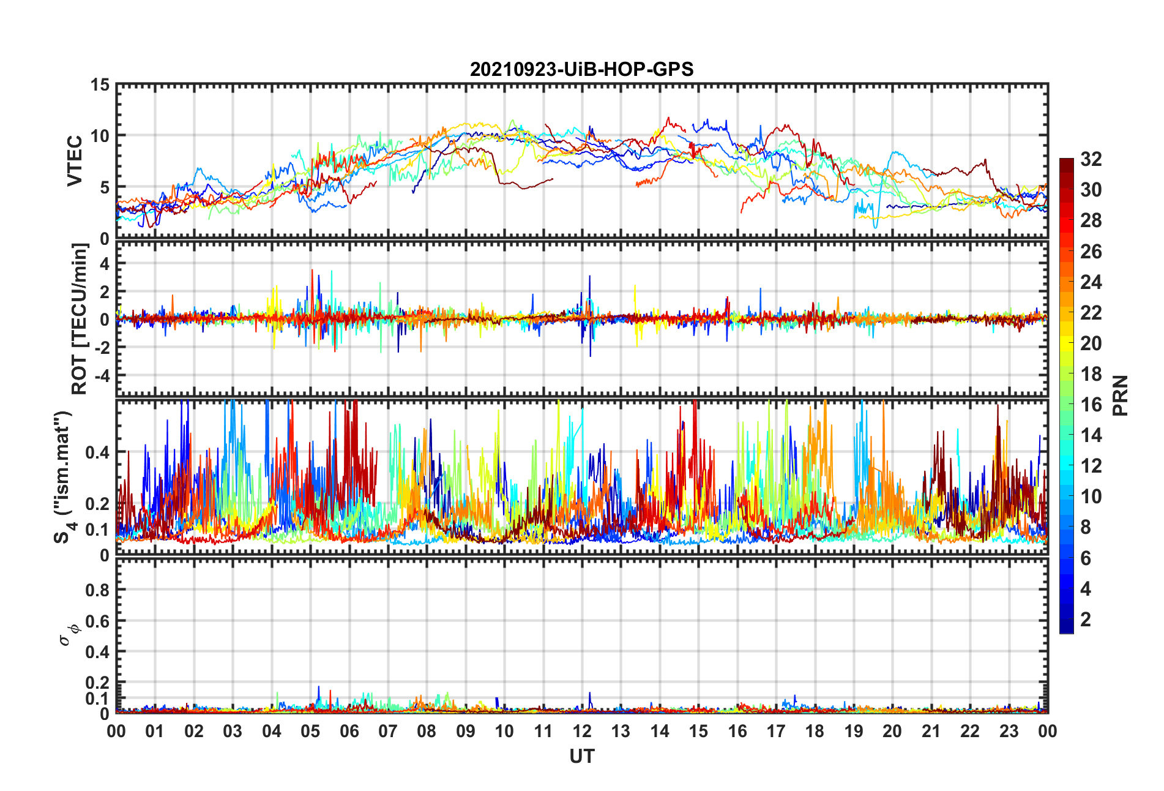
Task: Click the -4 tick on ROT axis
Action: (x=102, y=375)
